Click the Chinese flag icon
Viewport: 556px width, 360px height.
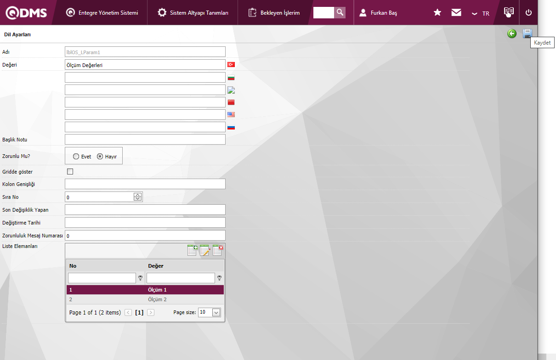(231, 102)
